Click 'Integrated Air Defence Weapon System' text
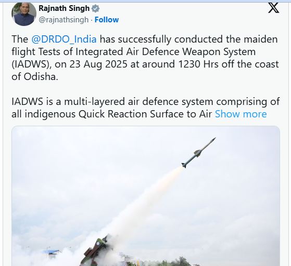291x266 pixels. (x=166, y=51)
